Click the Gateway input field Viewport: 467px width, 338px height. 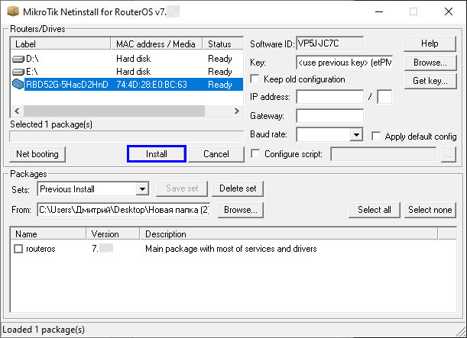tap(329, 116)
